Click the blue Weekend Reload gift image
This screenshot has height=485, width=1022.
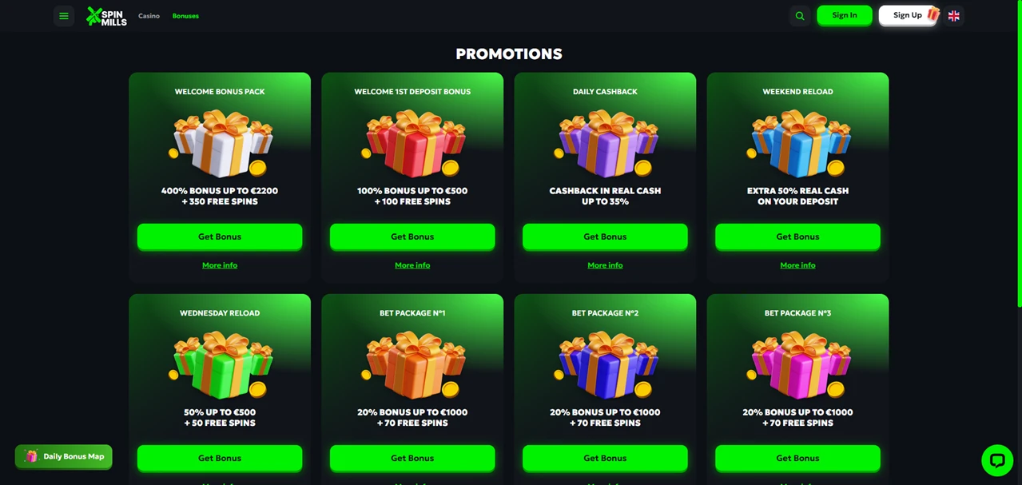pos(798,144)
